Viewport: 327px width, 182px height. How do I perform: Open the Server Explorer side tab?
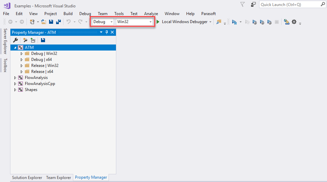[5, 41]
